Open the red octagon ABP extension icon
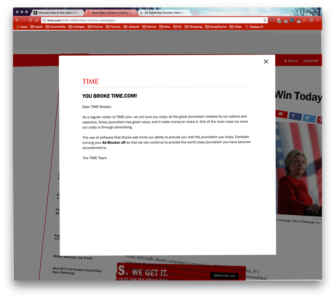 [286, 21]
